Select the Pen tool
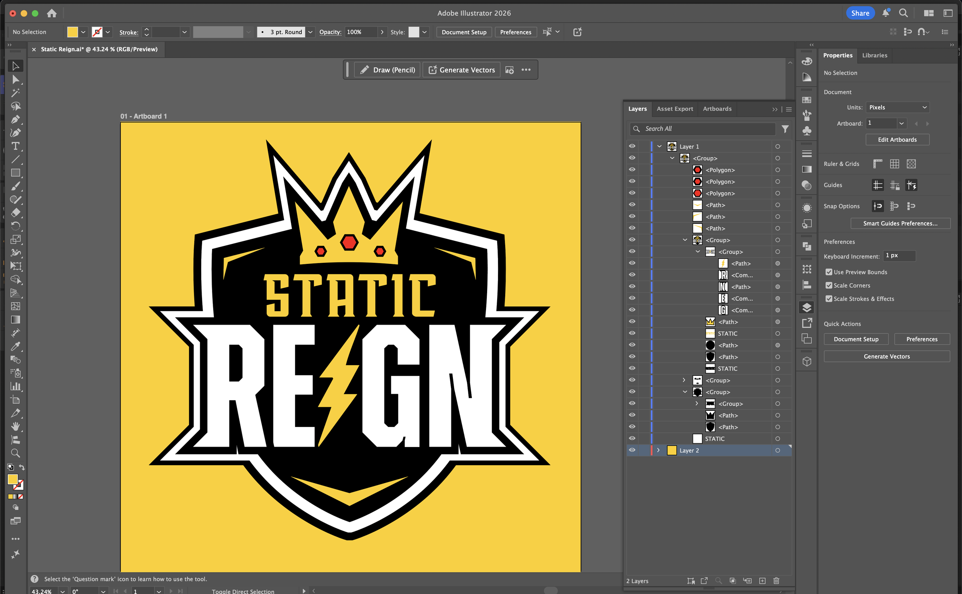The height and width of the screenshot is (594, 962). click(15, 120)
